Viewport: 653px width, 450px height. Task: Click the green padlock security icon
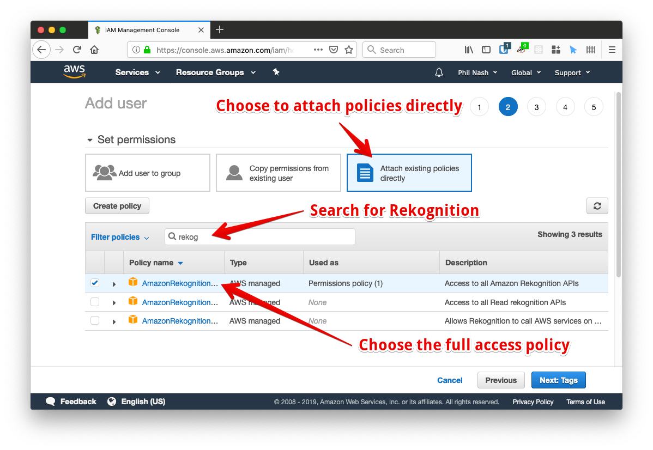[x=147, y=50]
